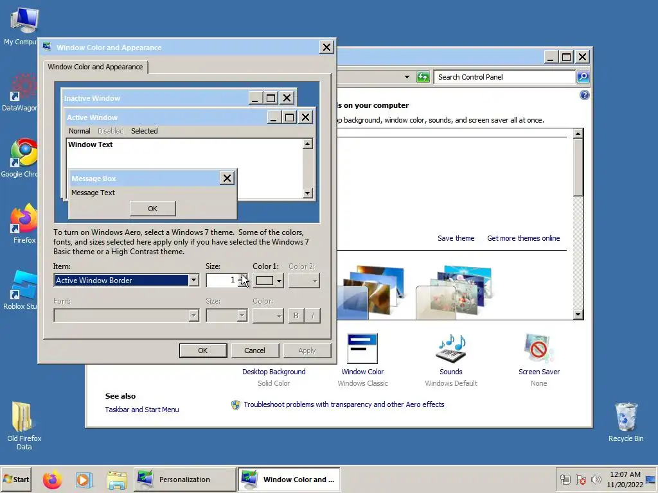Click the Action Center flag tray icon
This screenshot has width=658, height=493.
click(x=581, y=480)
